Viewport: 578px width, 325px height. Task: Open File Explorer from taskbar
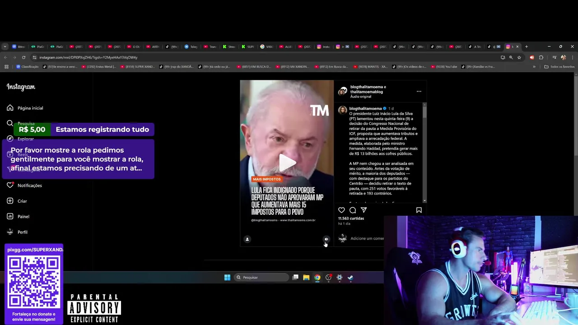coord(306,278)
